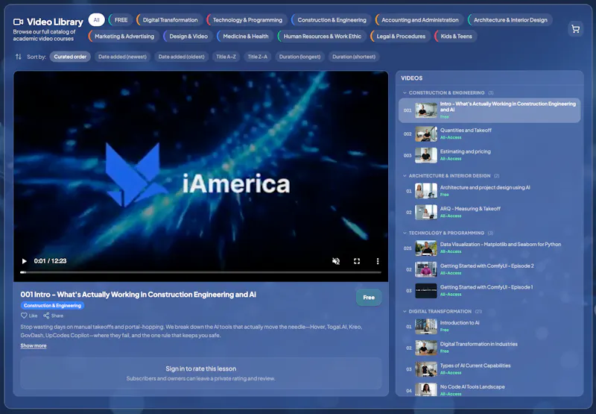Collapse the Digital Transformation video group
Viewport: 596px width, 414px height.
(405, 311)
